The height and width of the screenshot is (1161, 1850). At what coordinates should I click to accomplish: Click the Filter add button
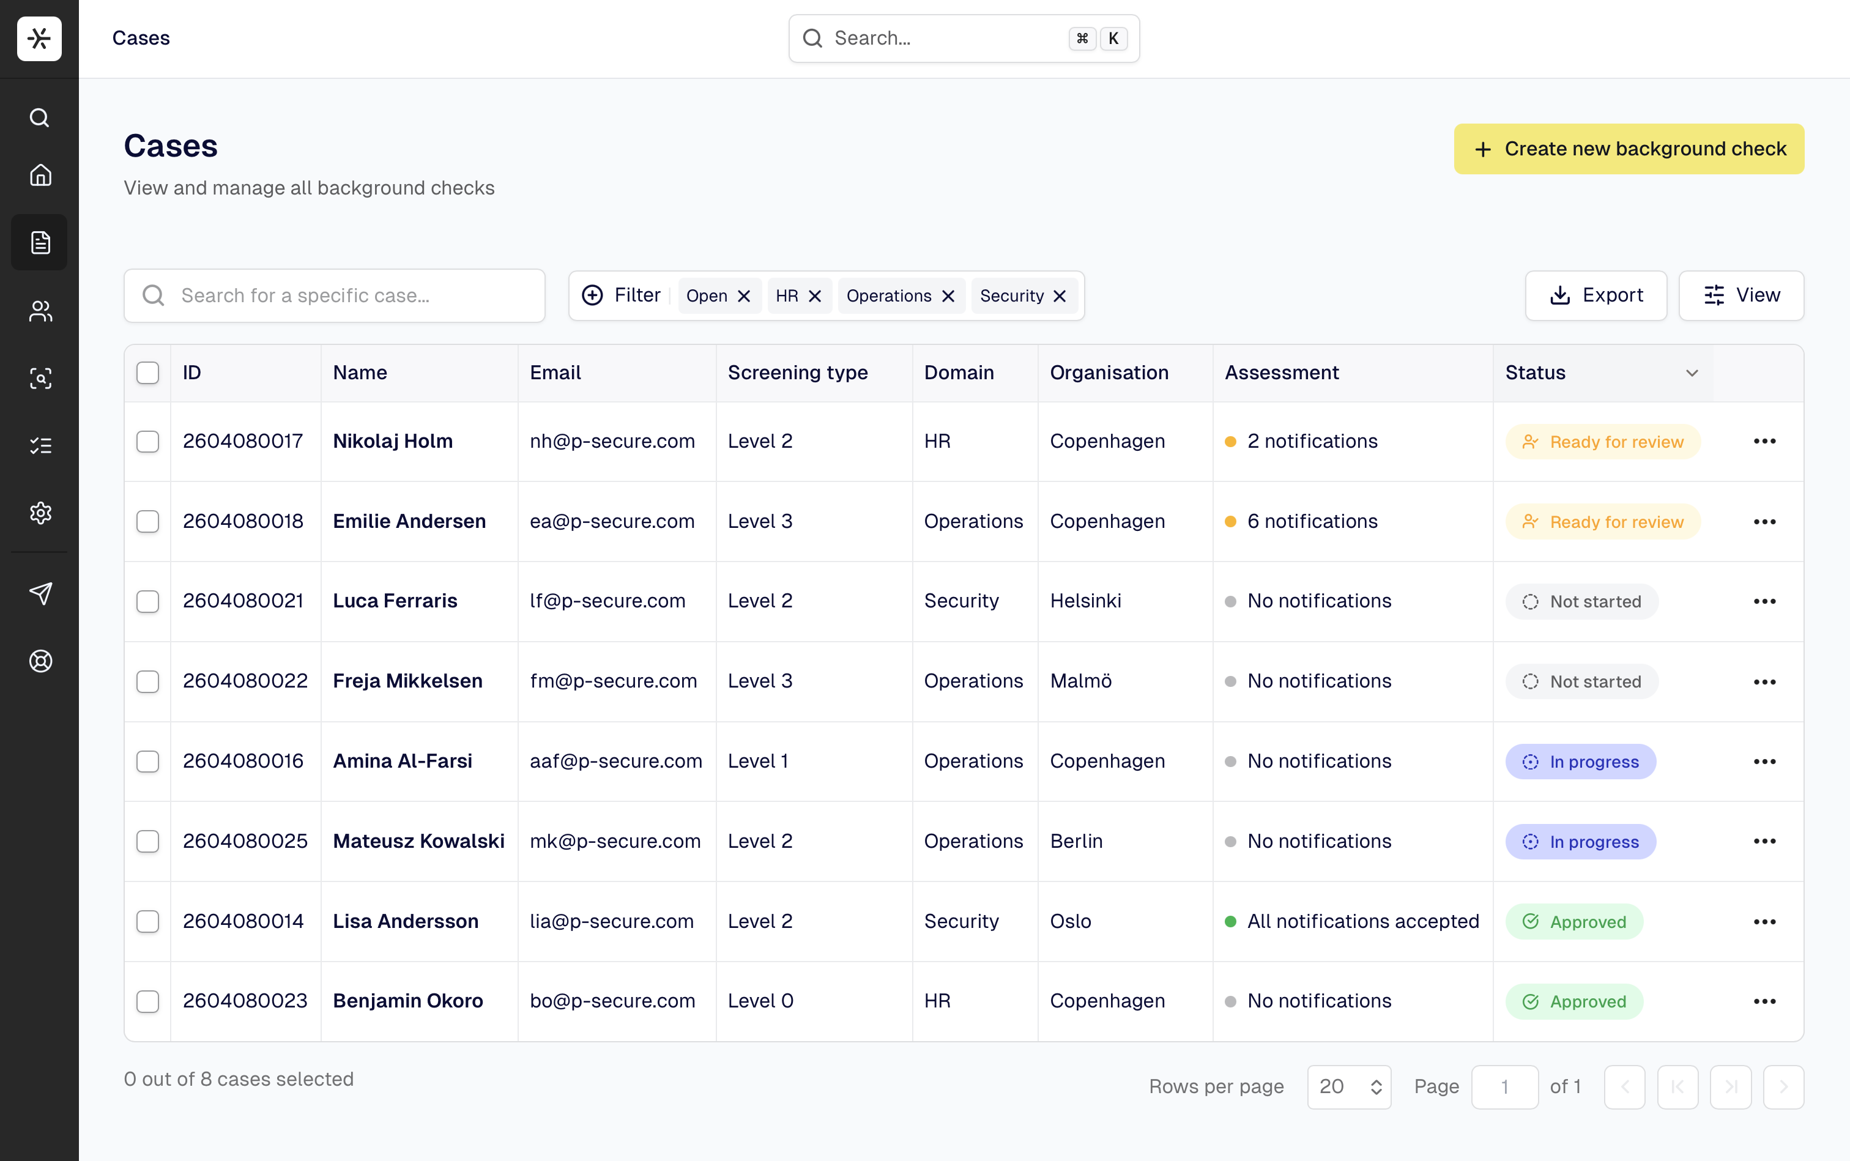tap(622, 295)
